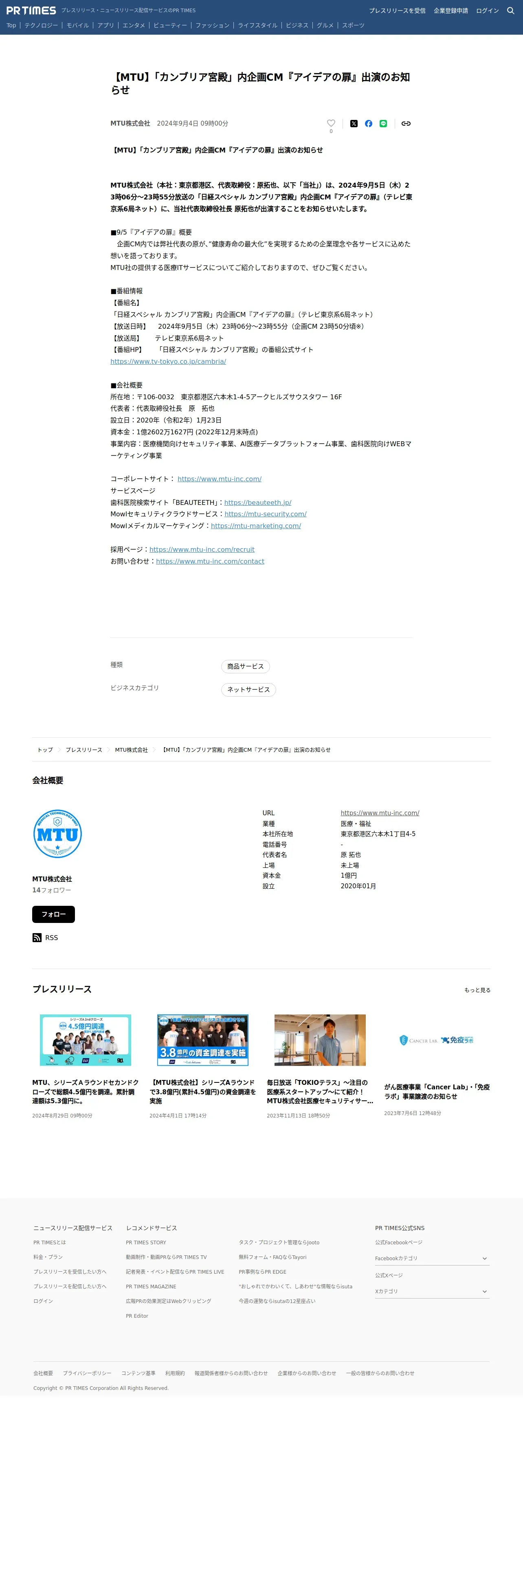This screenshot has height=1571, width=523.
Task: Click プライバシーポリシー footer link
Action: (x=87, y=1373)
